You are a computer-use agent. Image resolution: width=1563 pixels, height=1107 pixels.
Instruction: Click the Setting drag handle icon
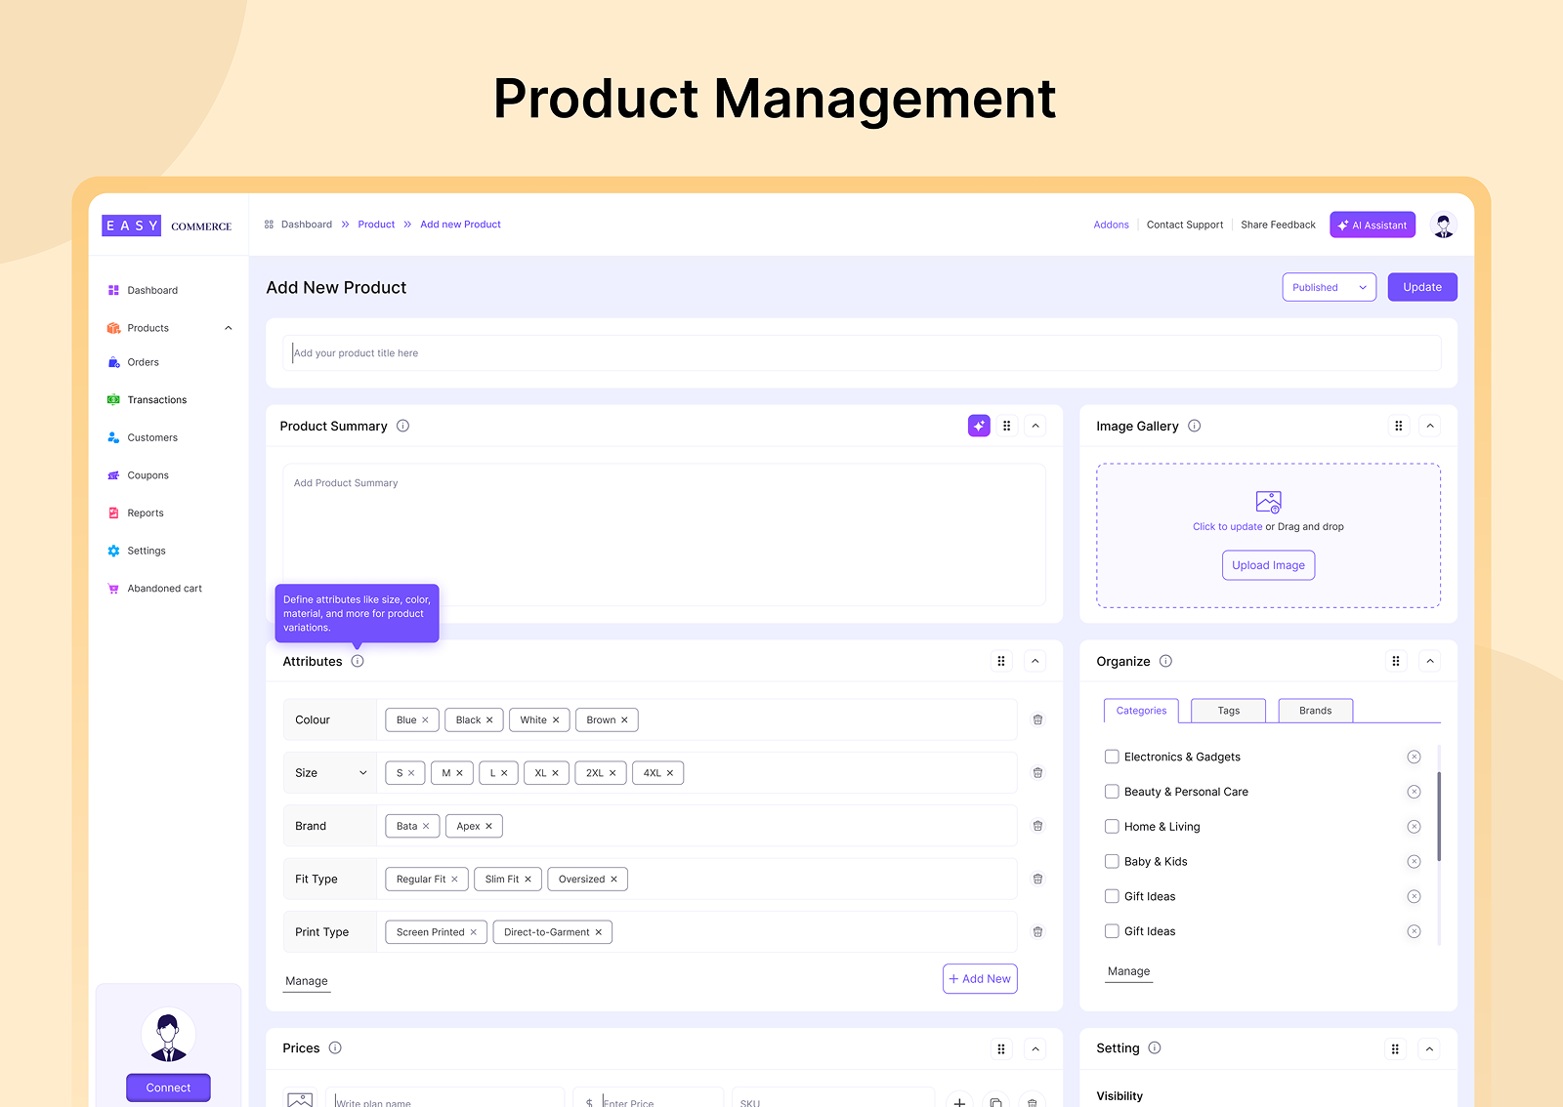(1395, 1048)
